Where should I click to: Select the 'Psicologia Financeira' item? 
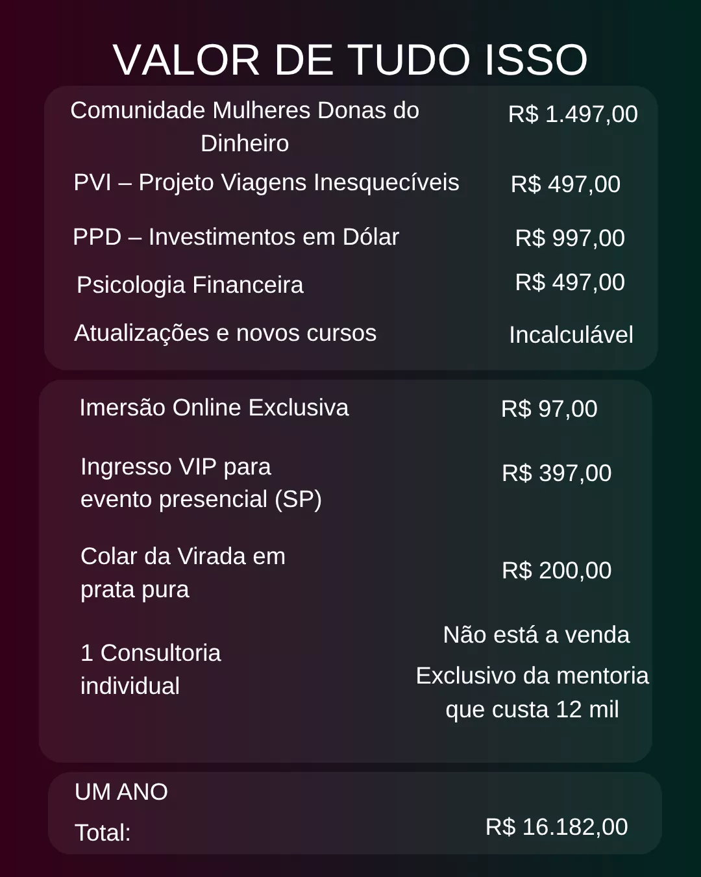pos(190,285)
